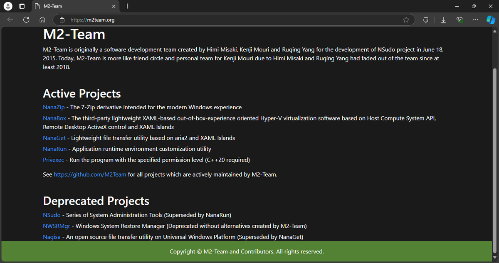The image size is (499, 263).
Task: Click the copyright footer text
Action: [x=247, y=251]
